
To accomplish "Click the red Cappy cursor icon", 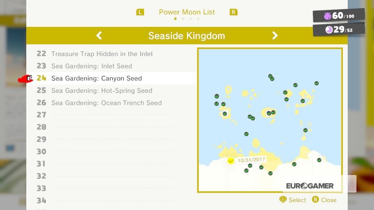I will click(26, 79).
